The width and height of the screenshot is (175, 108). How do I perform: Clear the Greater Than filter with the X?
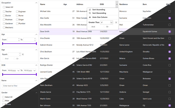click(x=116, y=22)
